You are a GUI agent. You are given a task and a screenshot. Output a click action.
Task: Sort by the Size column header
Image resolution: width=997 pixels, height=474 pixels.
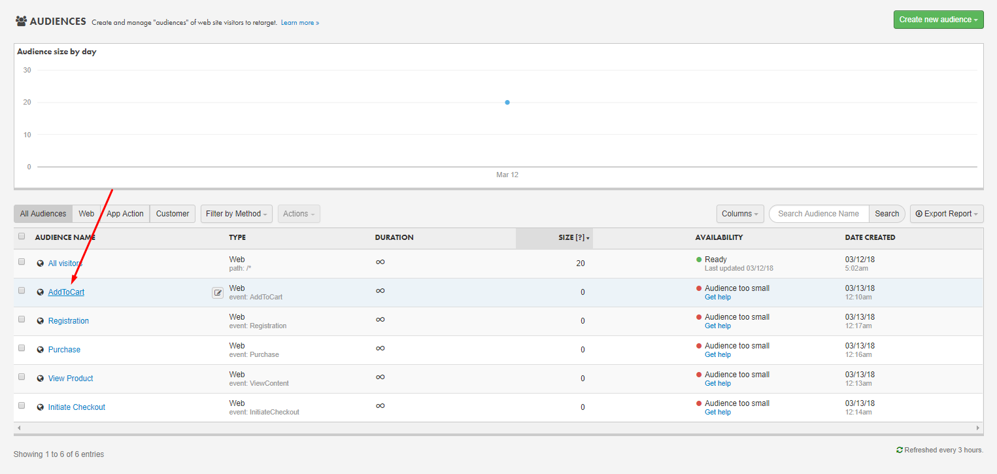pos(554,238)
